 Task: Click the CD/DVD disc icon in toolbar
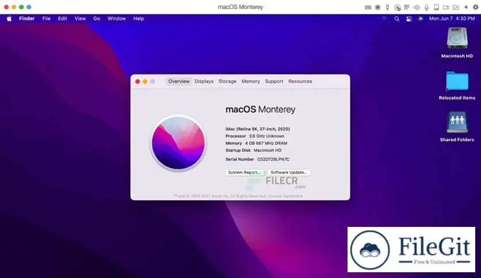(x=397, y=7)
